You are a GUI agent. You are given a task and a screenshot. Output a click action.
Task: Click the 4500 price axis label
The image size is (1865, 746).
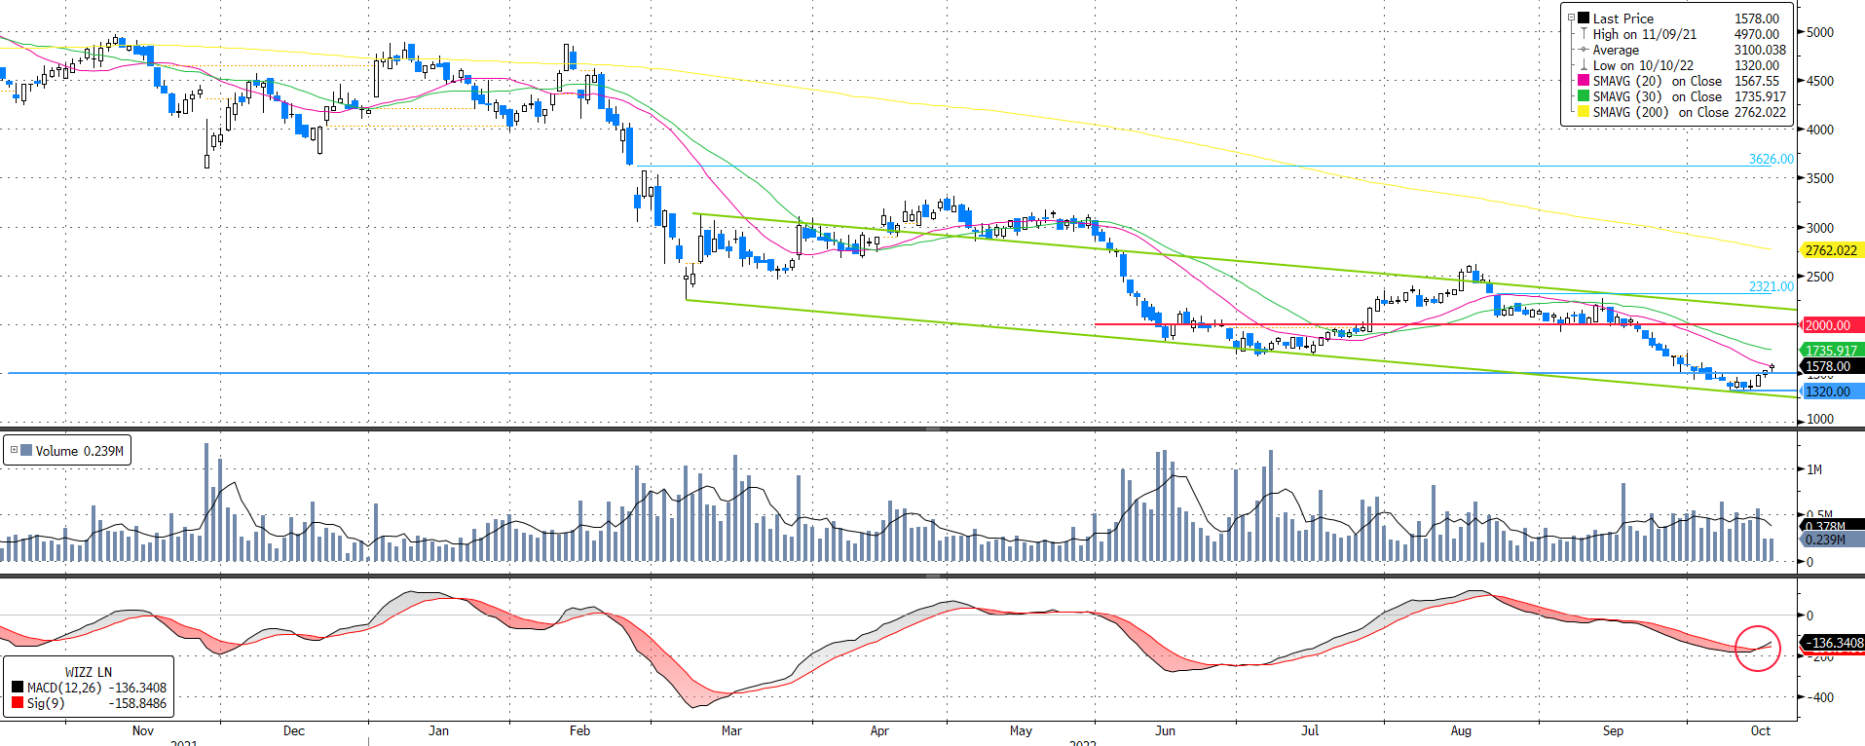coord(1819,81)
